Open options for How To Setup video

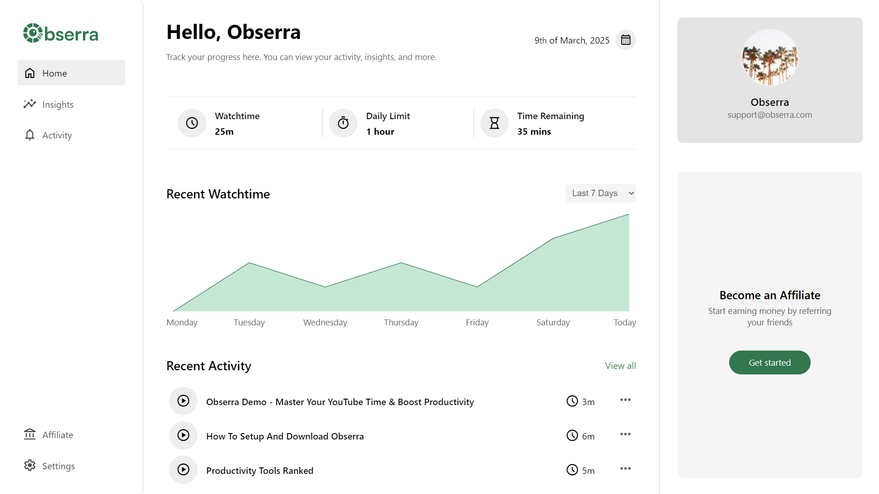(x=625, y=434)
